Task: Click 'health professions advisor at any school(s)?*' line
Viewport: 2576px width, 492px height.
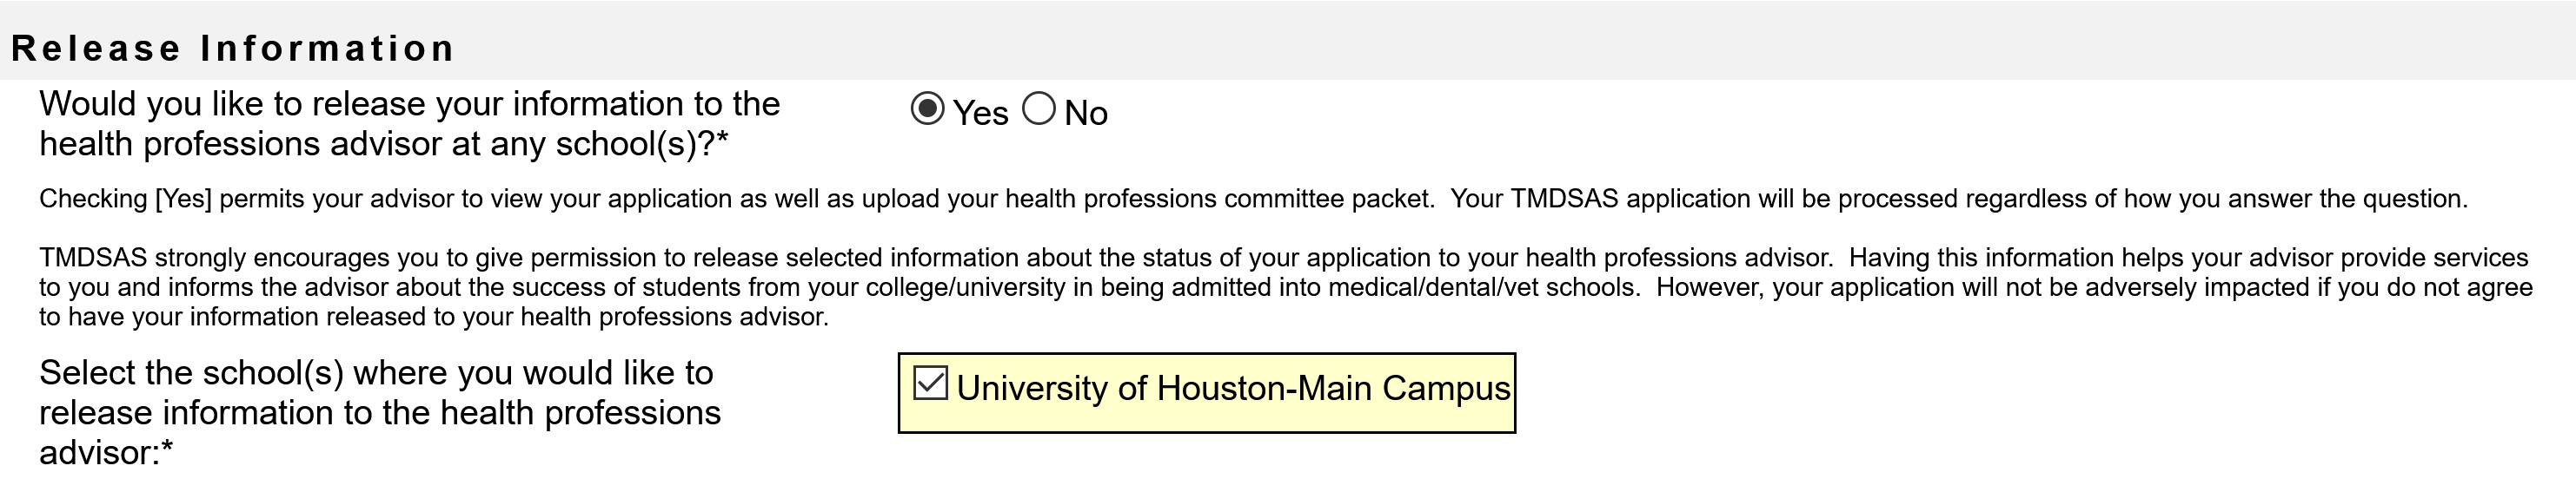Action: pyautogui.click(x=383, y=145)
